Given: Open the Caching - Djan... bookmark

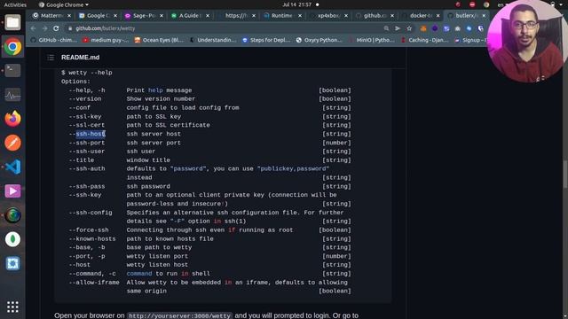Looking at the screenshot, I should [424, 40].
